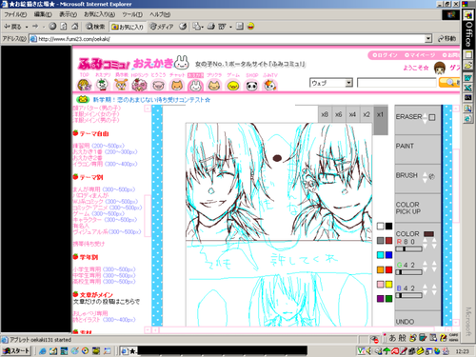This screenshot has height=357, width=476.
Task: Expand the Edit button dropdown arrow
Action: tap(230, 27)
